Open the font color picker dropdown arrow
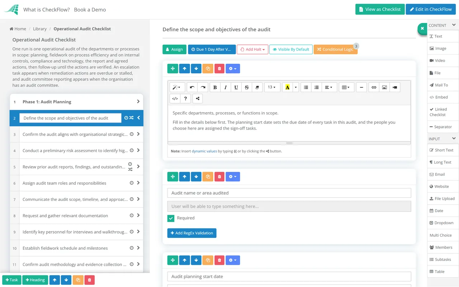459x287 pixels. click(x=296, y=87)
